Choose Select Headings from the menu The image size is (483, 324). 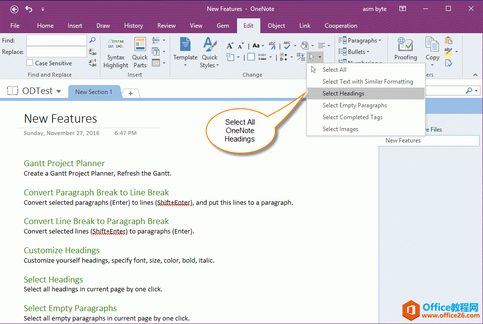click(x=343, y=93)
